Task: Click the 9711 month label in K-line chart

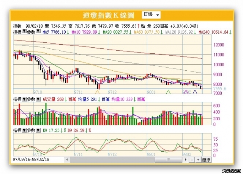Action: (79, 92)
